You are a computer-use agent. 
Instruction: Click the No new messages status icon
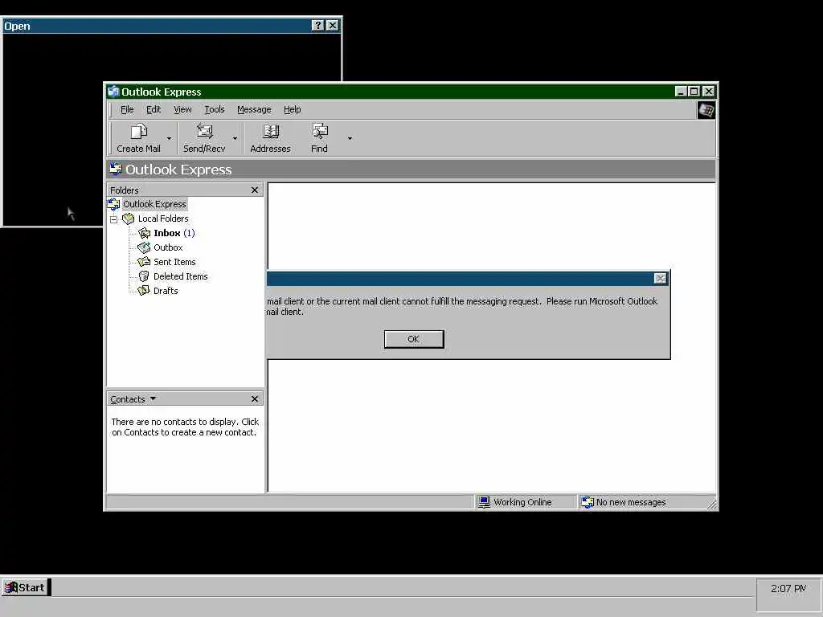[588, 502]
